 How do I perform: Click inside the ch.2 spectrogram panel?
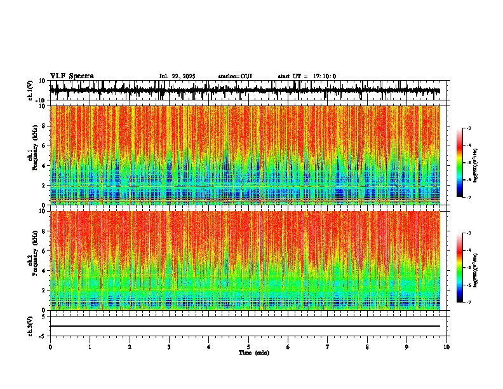click(x=245, y=261)
